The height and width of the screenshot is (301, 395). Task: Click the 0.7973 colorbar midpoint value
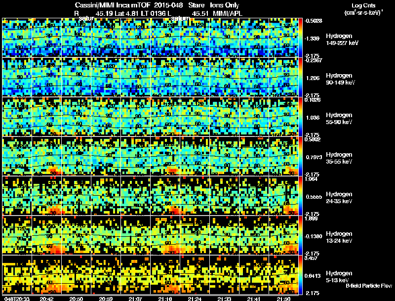(314, 157)
